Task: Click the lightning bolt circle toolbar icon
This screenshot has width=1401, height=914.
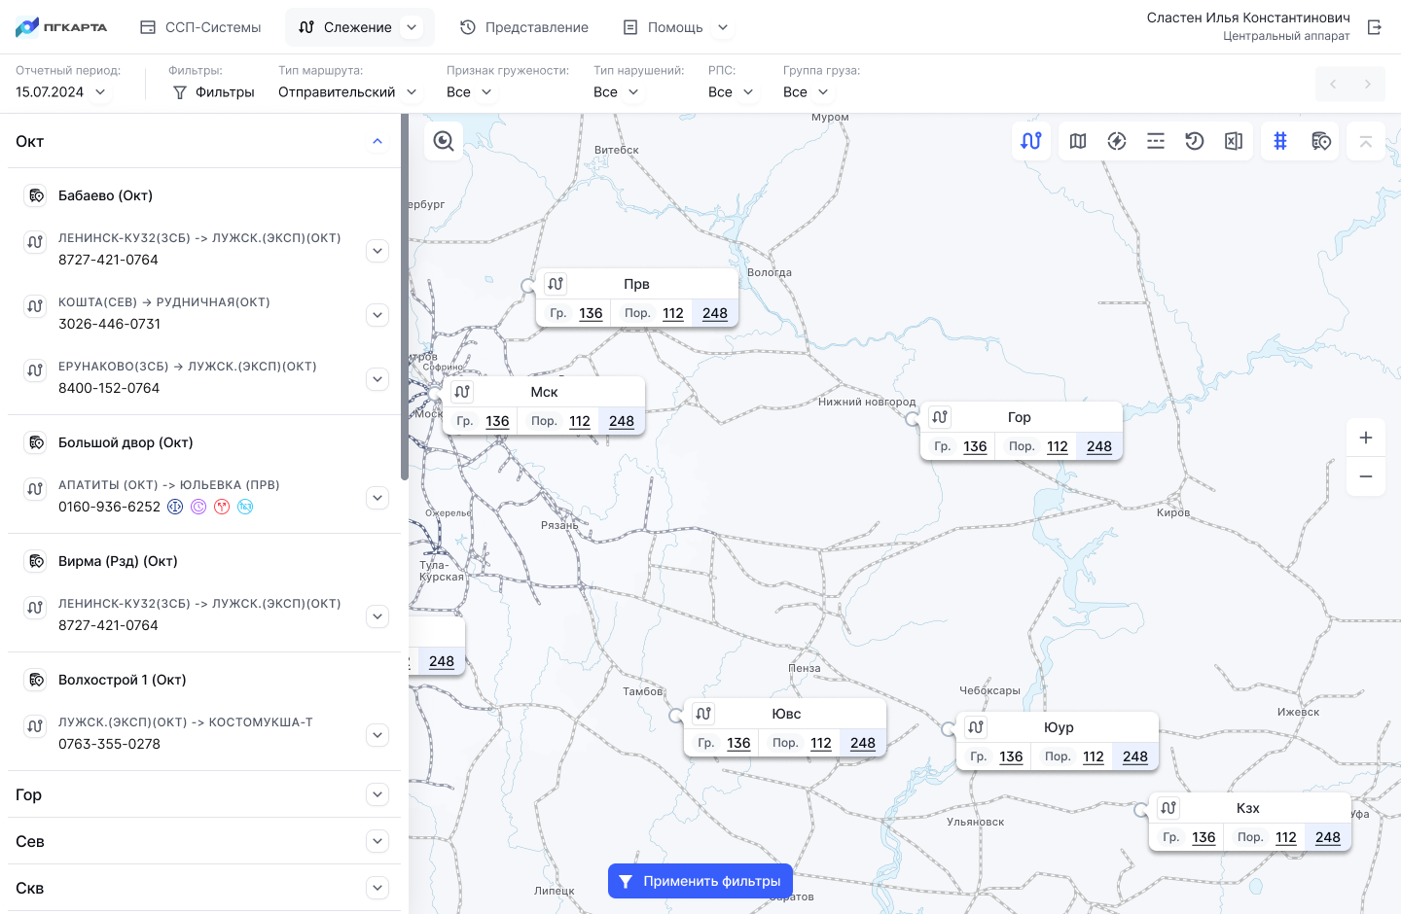Action: pos(1117,141)
